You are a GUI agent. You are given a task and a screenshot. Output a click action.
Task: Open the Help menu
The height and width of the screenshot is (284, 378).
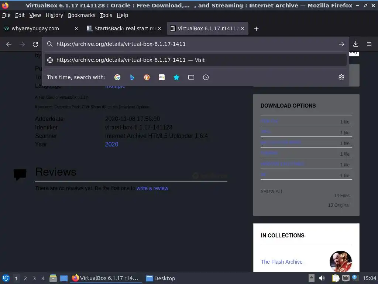pyautogui.click(x=123, y=15)
